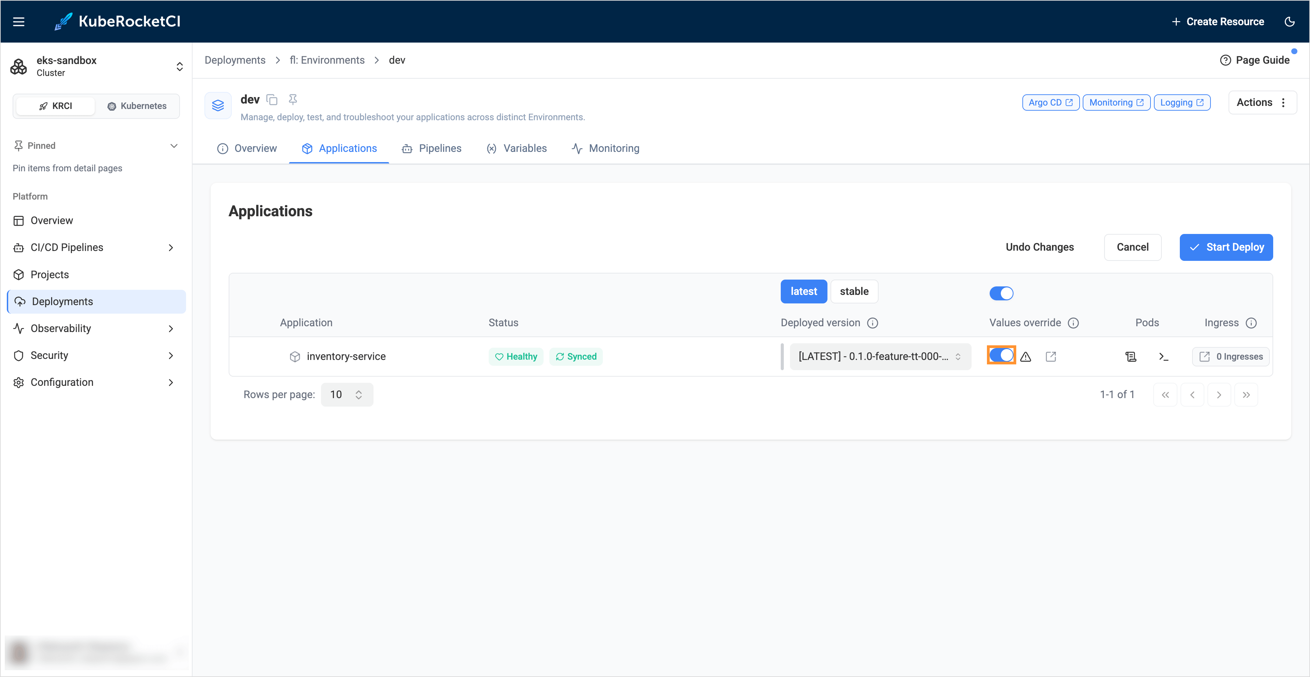Open Projects in the sidebar
The height and width of the screenshot is (677, 1310).
tap(97, 274)
